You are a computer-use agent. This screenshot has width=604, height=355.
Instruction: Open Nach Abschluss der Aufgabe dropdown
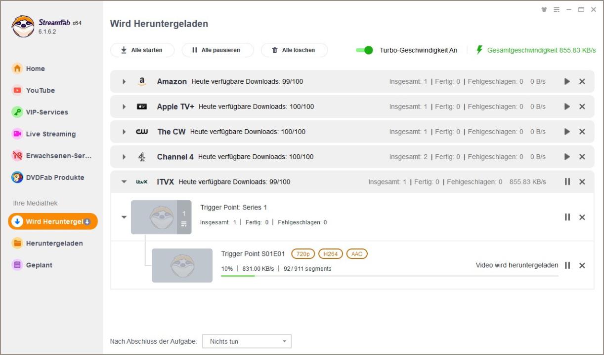tap(247, 341)
